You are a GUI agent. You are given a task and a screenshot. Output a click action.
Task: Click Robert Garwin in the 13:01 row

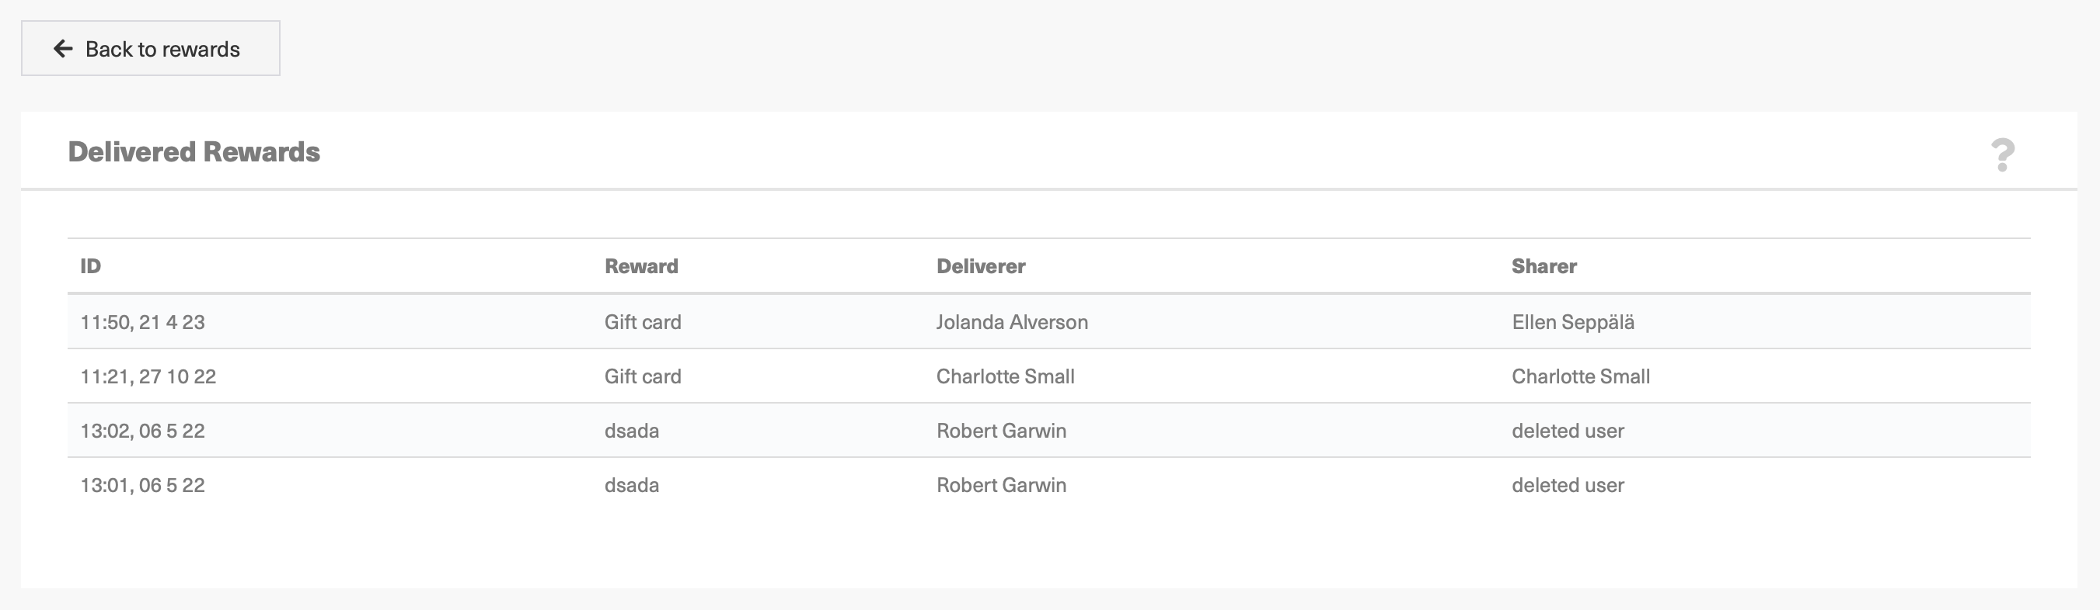point(1001,485)
